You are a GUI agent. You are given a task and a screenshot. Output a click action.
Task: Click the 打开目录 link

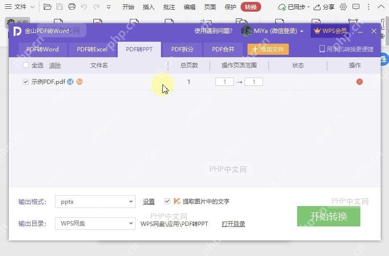point(233,224)
